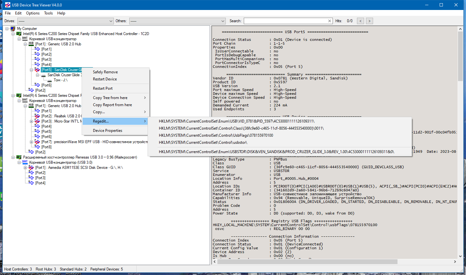
Task: Click the 'Demanded Current : 224 mA' line
Action: click(250, 105)
